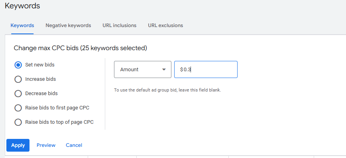Cancel the bid change

point(74,145)
